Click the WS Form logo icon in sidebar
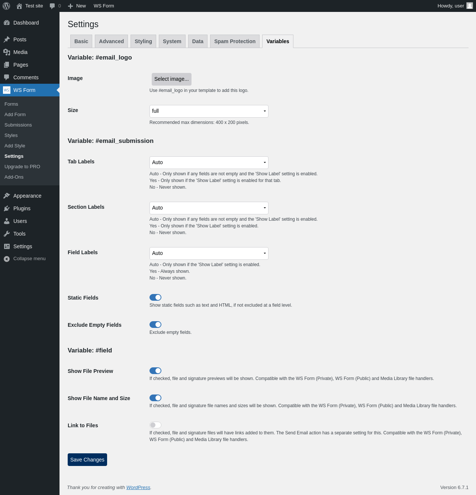The image size is (476, 495). [7, 90]
